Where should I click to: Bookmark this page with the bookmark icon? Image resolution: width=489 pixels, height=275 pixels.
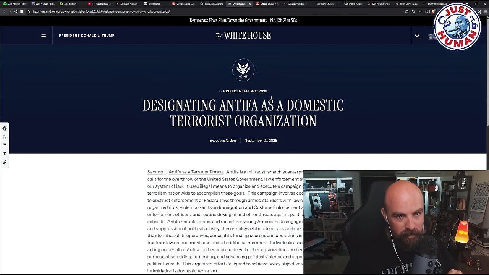(x=21, y=11)
